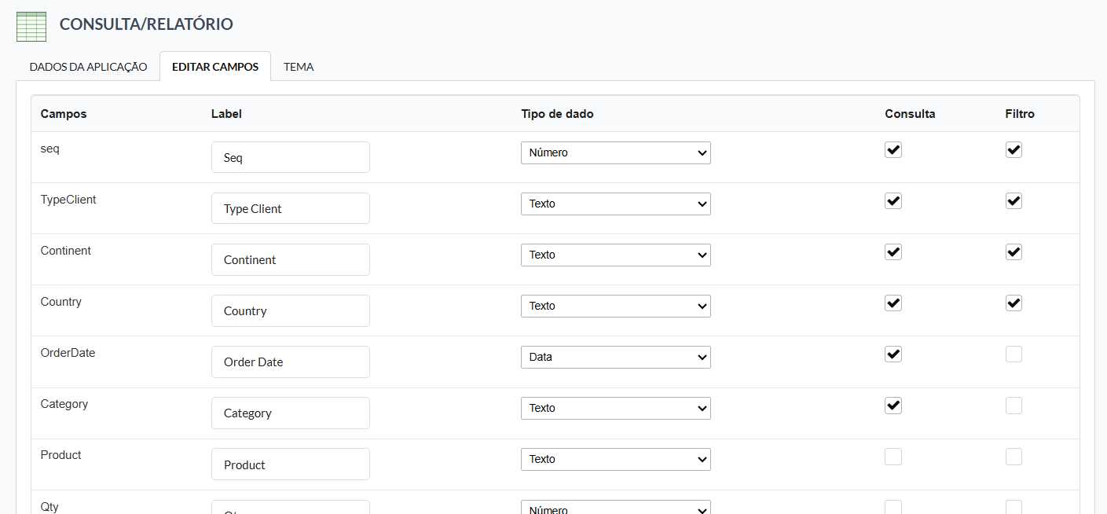Open the data type dropdown for seq
Viewport: 1107px width, 514px height.
pos(615,152)
